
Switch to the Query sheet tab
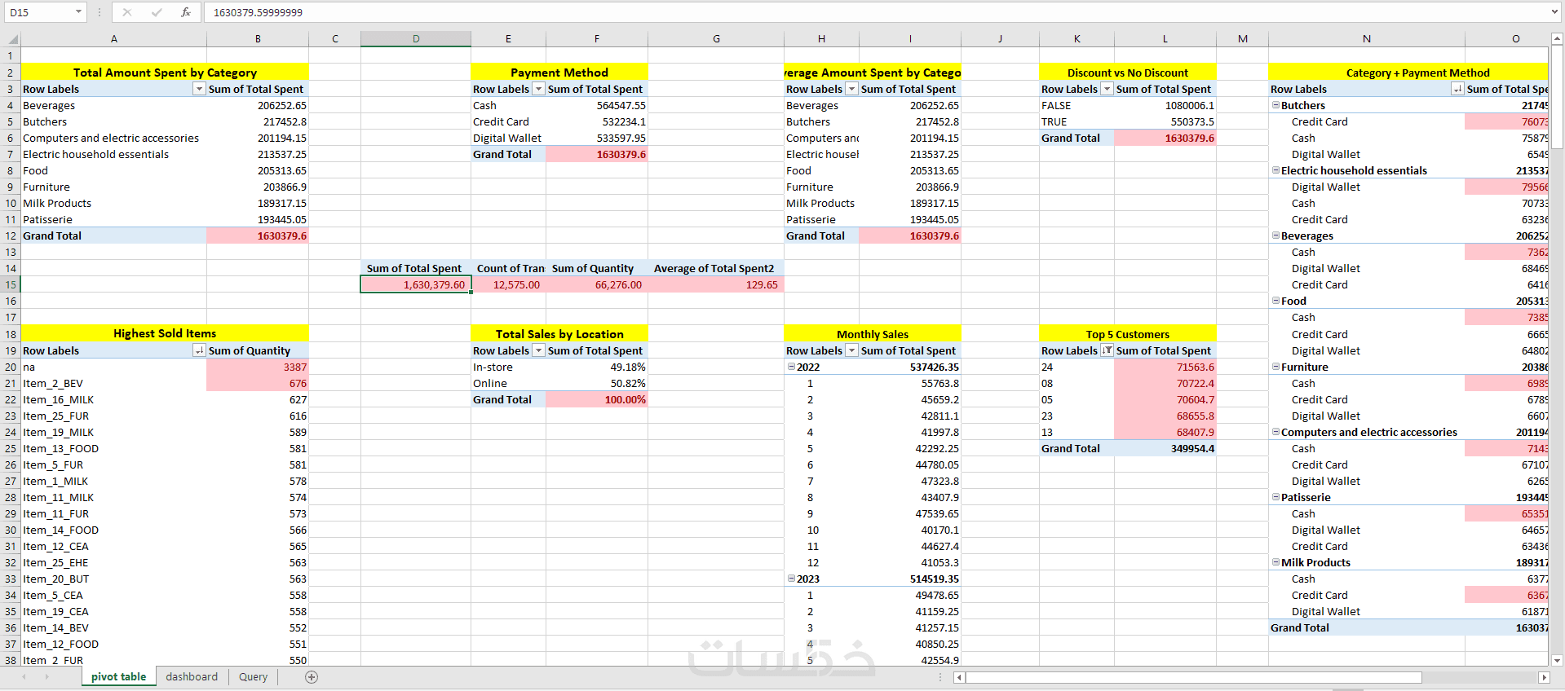tap(253, 677)
